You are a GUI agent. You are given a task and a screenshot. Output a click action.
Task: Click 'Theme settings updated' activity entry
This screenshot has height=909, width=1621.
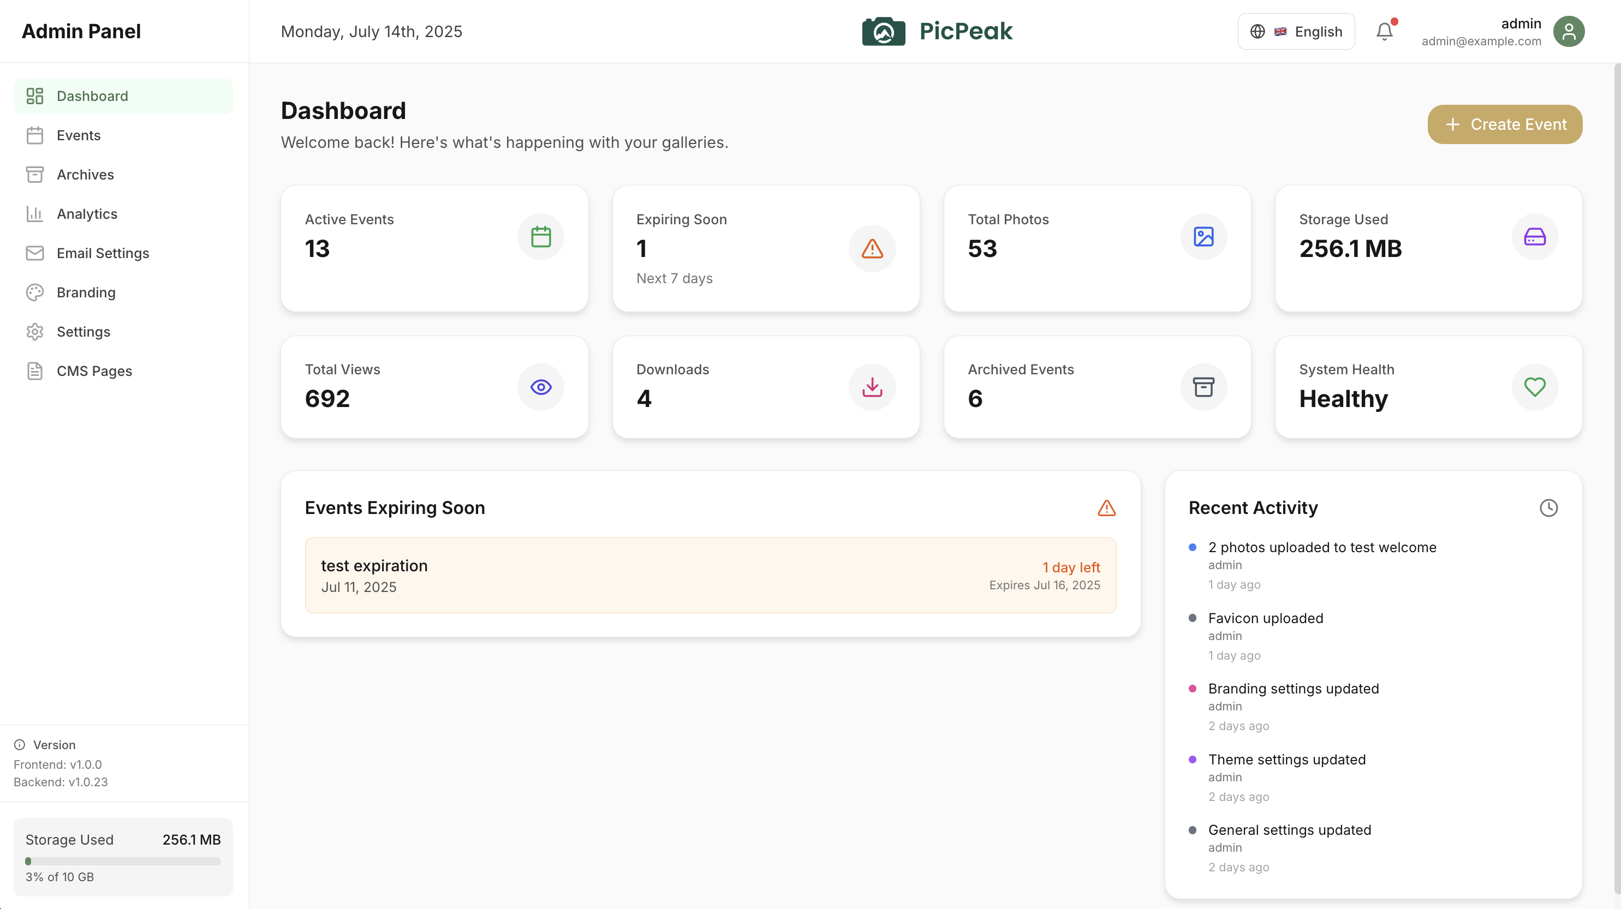pos(1287,760)
